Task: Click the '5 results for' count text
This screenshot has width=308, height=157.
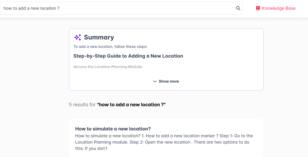Action: click(82, 105)
